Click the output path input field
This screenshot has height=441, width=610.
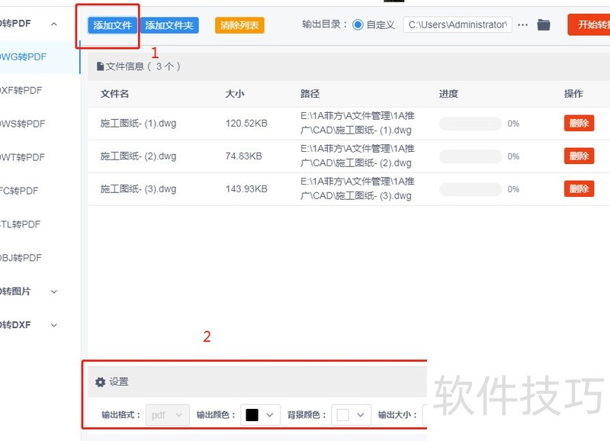457,24
